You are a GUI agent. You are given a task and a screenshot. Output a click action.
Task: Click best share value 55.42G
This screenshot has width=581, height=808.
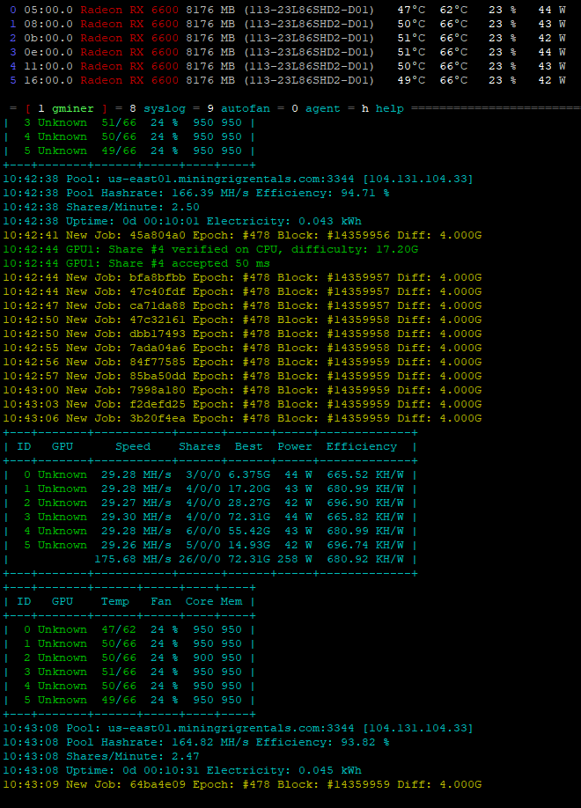coord(249,531)
